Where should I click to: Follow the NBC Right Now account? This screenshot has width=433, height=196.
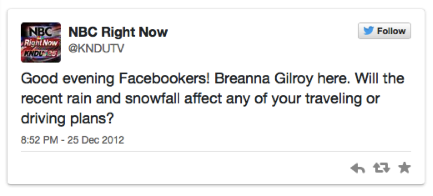pyautogui.click(x=384, y=31)
